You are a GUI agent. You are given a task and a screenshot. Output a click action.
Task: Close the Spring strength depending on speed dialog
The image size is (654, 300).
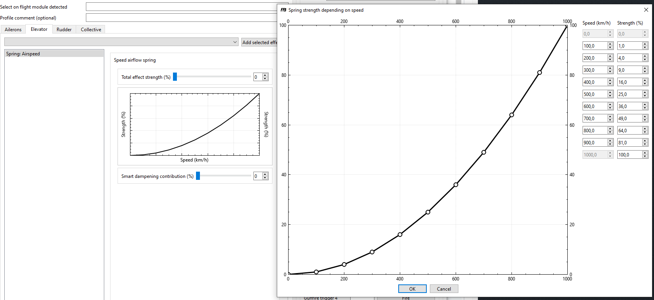646,10
